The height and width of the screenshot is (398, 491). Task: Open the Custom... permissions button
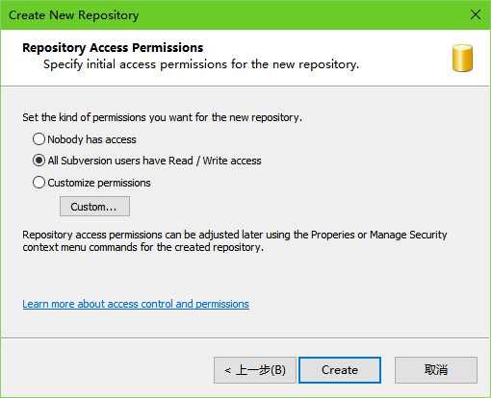pos(94,207)
